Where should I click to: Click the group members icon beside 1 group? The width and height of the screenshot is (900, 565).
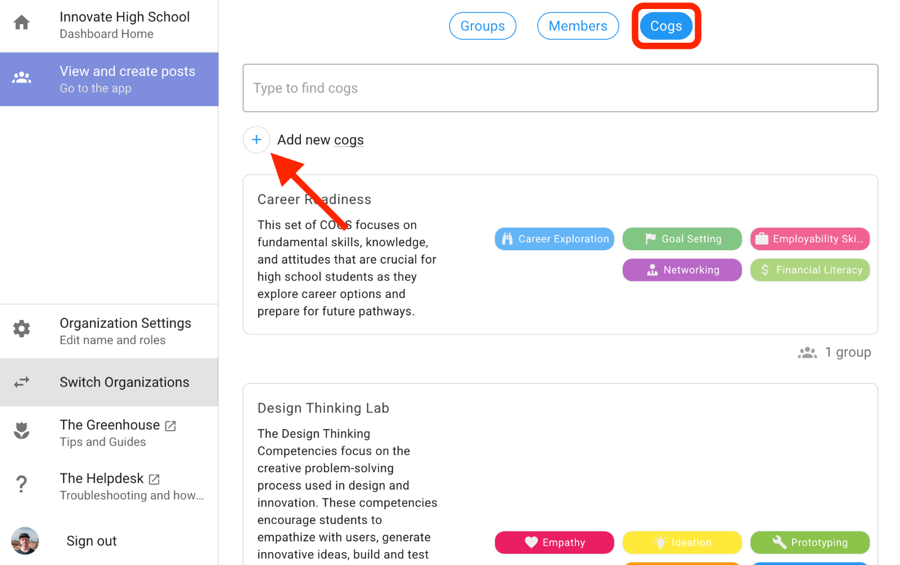coord(807,352)
